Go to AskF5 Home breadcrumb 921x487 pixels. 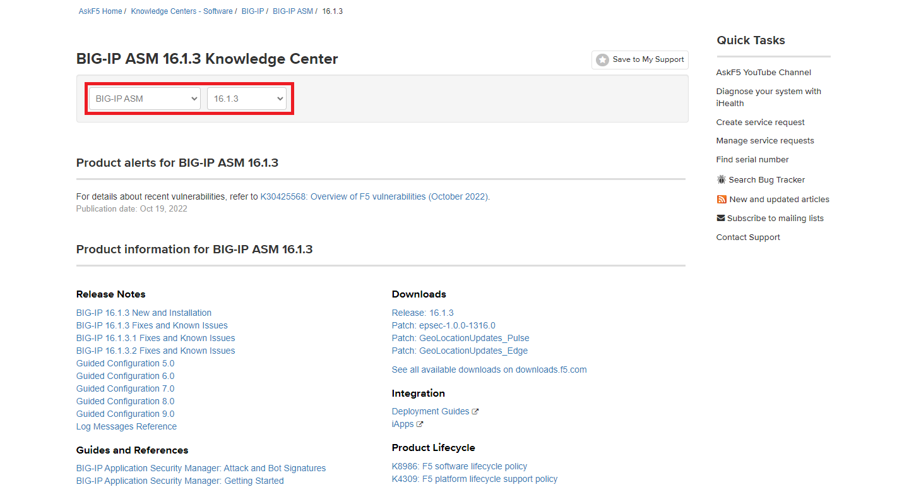point(100,11)
